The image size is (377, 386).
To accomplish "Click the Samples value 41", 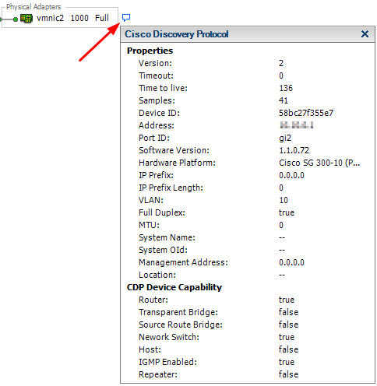I will (284, 100).
